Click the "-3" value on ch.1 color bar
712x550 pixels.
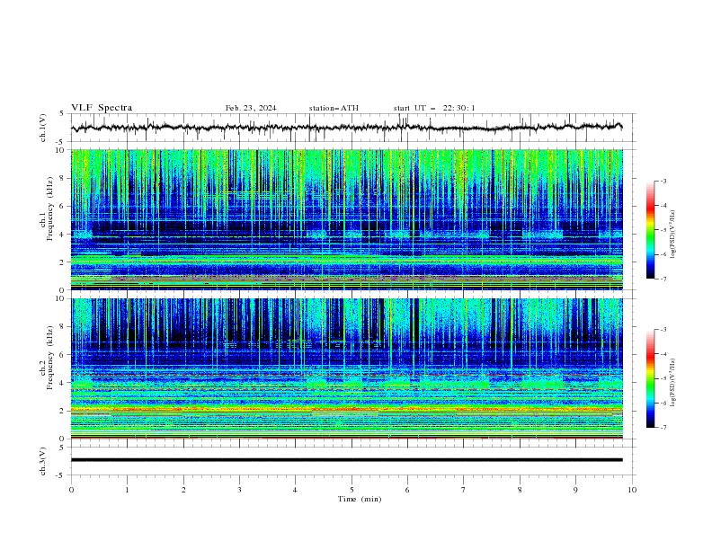(x=663, y=181)
